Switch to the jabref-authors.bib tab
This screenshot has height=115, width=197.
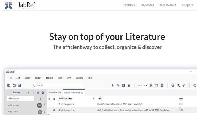[72, 93]
